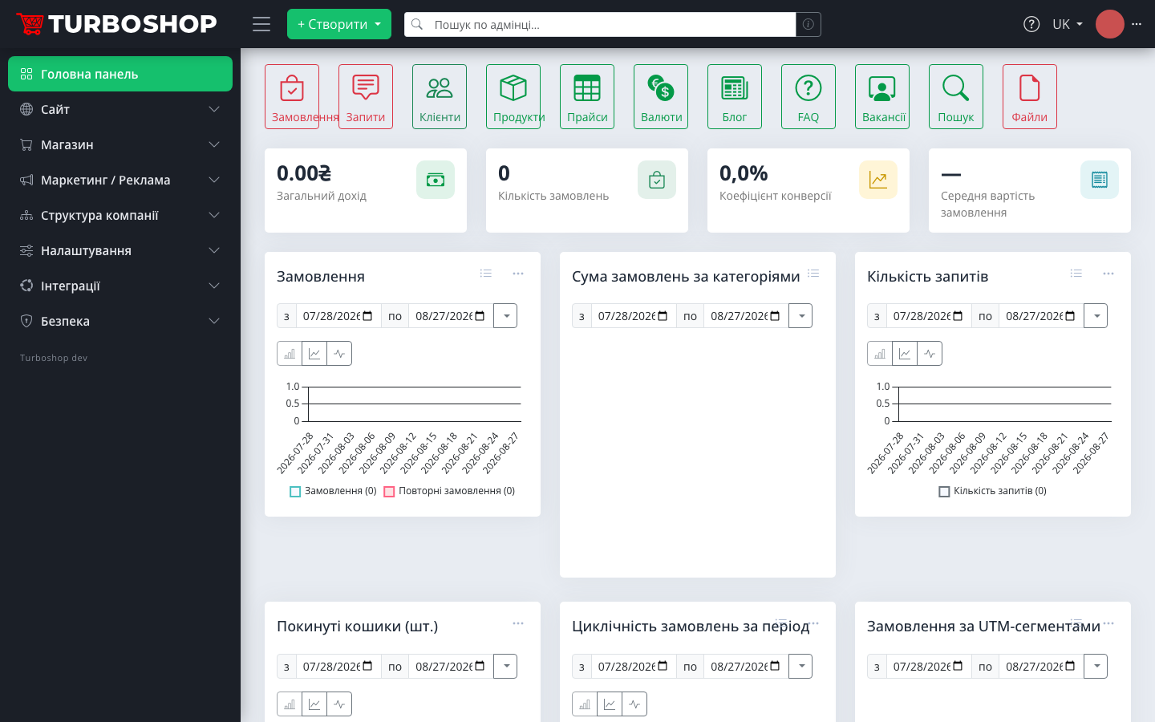Viewport: 1155px width, 722px height.
Task: Click the Turboshop dev footer text
Action: pyautogui.click(x=54, y=358)
